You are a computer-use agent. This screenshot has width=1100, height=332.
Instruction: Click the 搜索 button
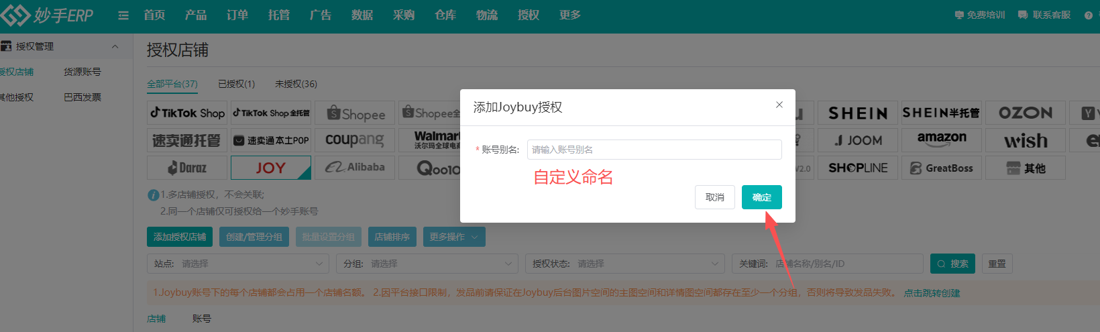point(953,264)
